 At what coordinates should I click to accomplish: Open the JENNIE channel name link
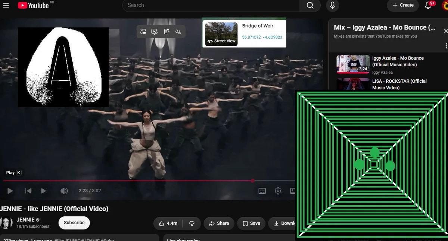pos(25,220)
